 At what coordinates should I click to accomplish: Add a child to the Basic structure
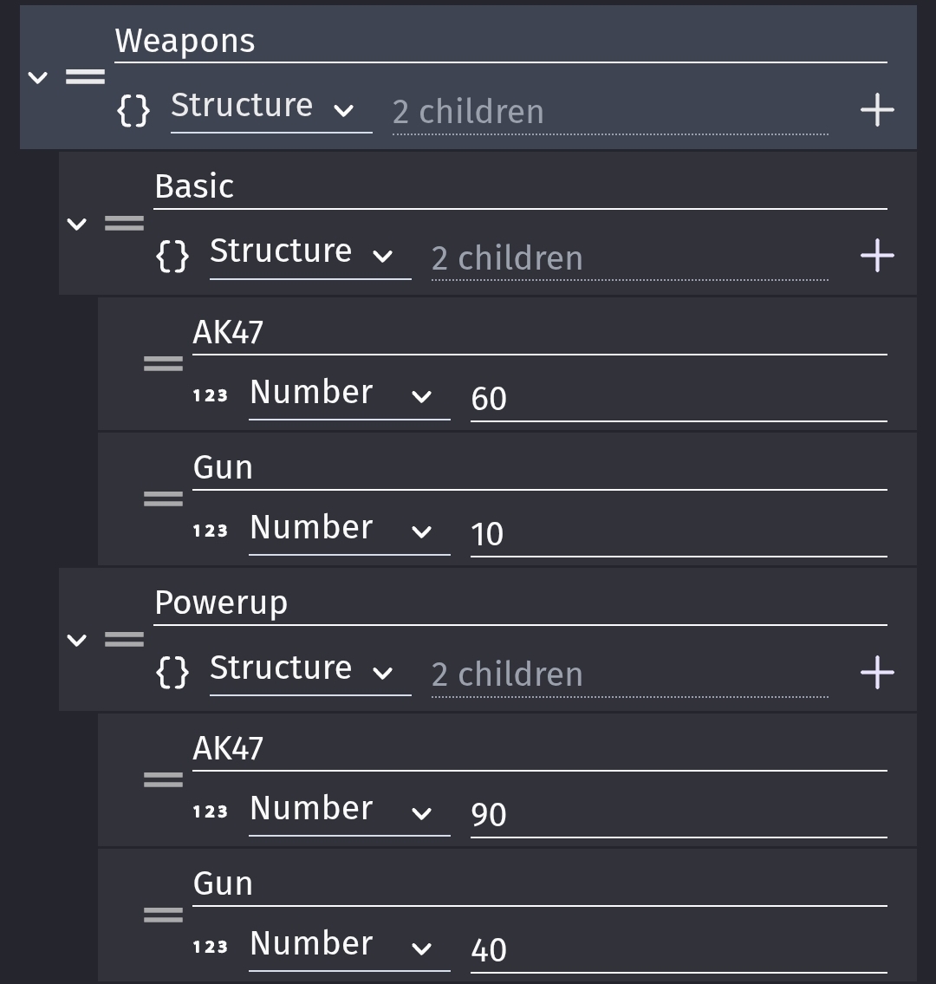click(x=876, y=256)
